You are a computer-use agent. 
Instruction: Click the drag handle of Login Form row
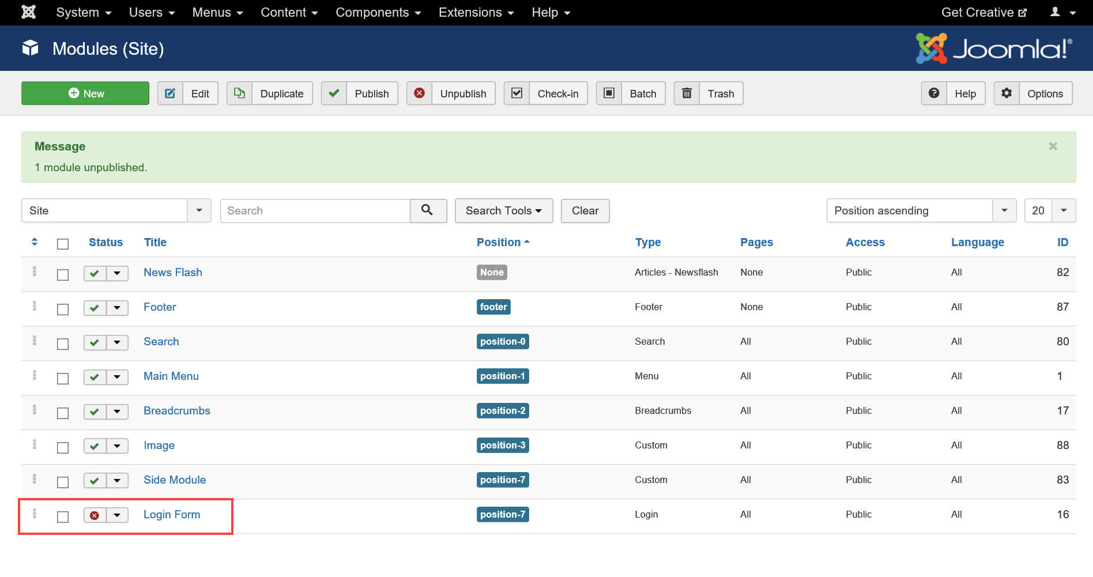point(35,514)
